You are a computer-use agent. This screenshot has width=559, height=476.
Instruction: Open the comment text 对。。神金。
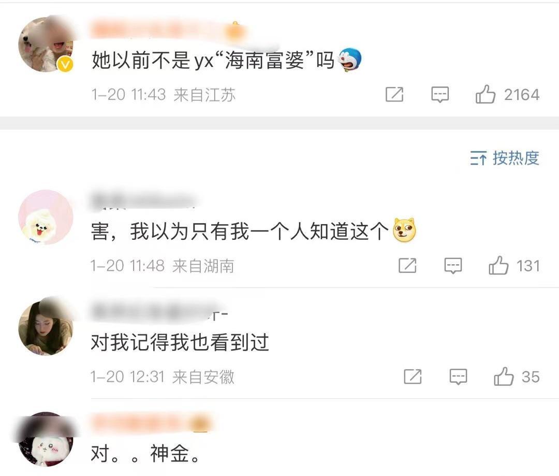[x=145, y=454]
